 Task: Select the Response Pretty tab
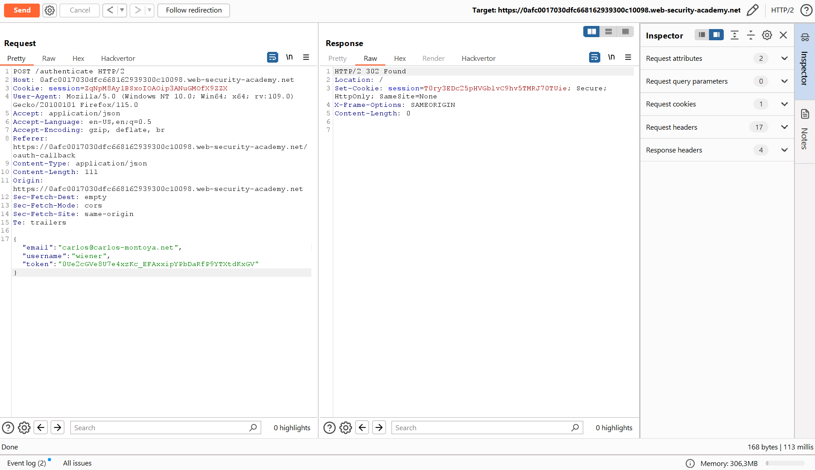(337, 59)
